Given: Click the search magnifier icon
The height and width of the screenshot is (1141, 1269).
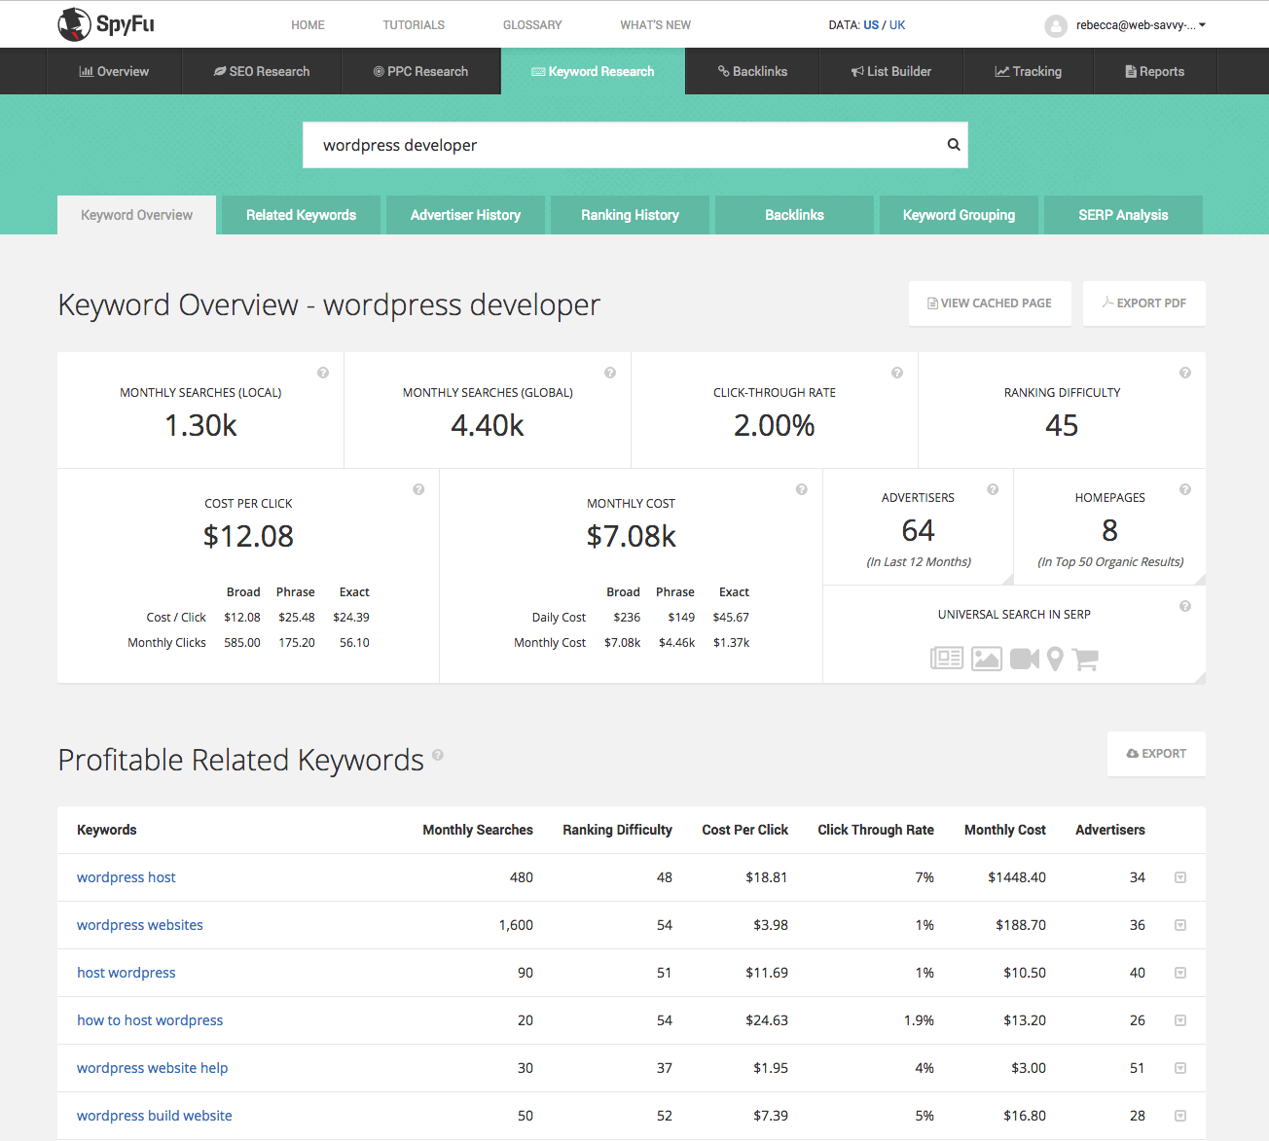Looking at the screenshot, I should pos(954,145).
